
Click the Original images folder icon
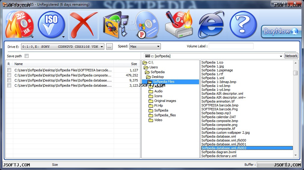[x=151, y=101]
